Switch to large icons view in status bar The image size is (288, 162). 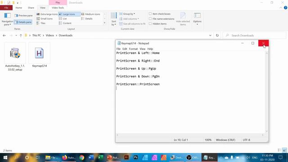coord(284,150)
